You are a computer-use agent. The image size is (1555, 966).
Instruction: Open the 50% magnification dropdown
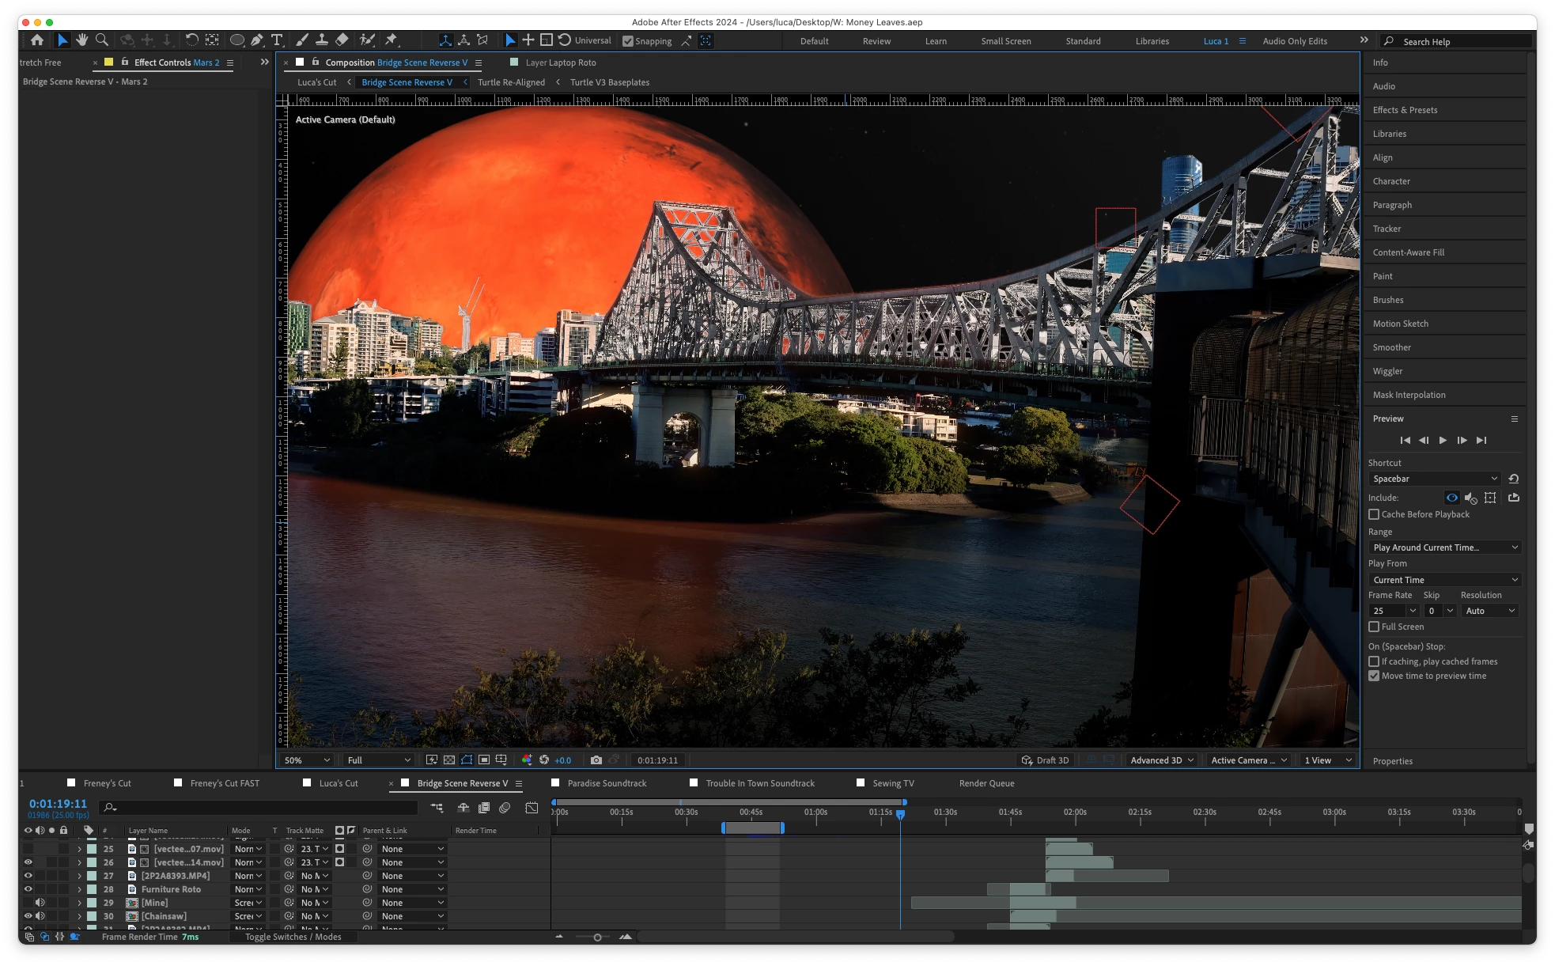tap(307, 760)
